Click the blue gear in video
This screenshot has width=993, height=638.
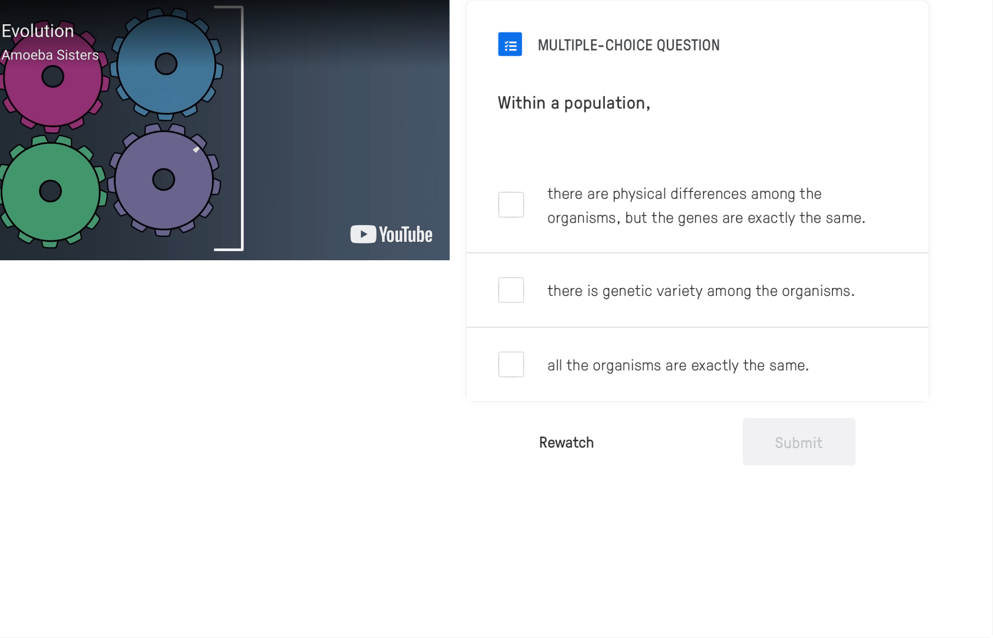click(166, 64)
